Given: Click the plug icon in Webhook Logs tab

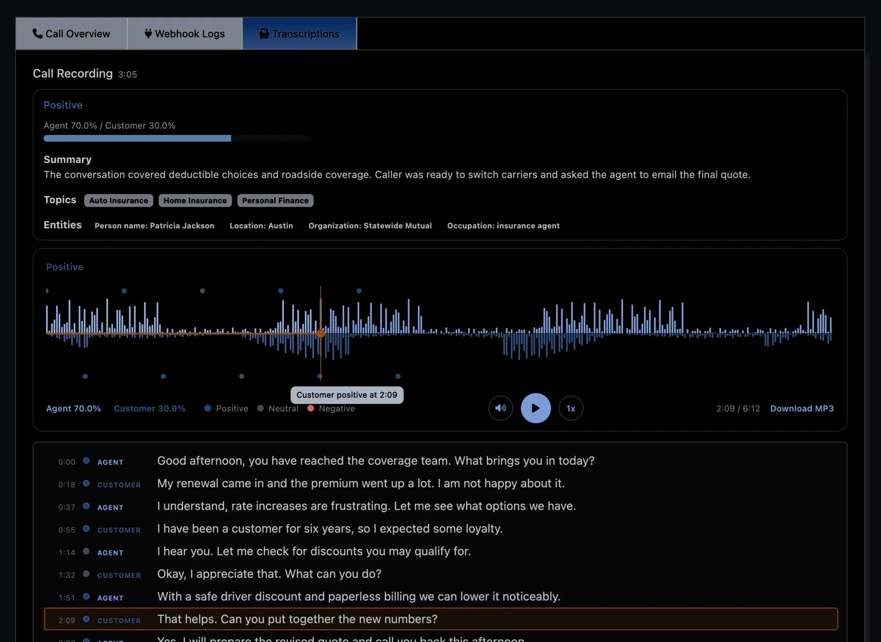Looking at the screenshot, I should pos(148,33).
